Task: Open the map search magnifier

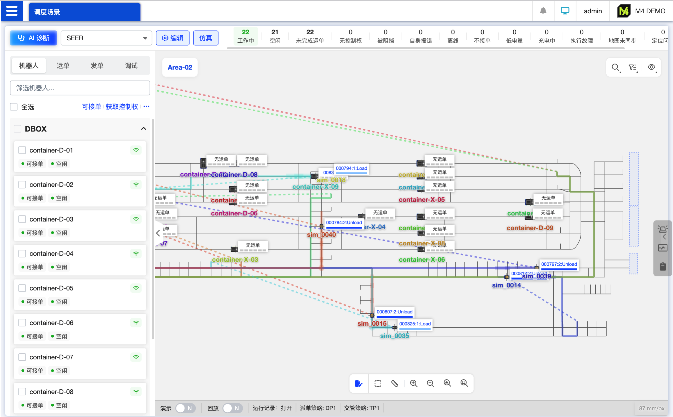Action: pos(616,68)
